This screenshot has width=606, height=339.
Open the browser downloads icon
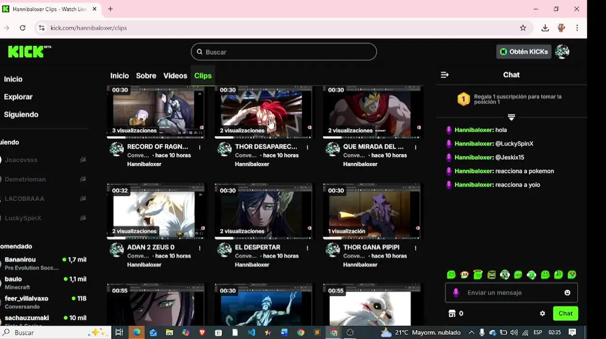pyautogui.click(x=545, y=28)
